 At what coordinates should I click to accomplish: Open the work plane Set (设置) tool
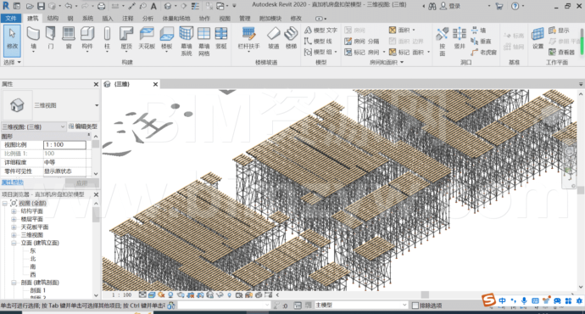[538, 38]
